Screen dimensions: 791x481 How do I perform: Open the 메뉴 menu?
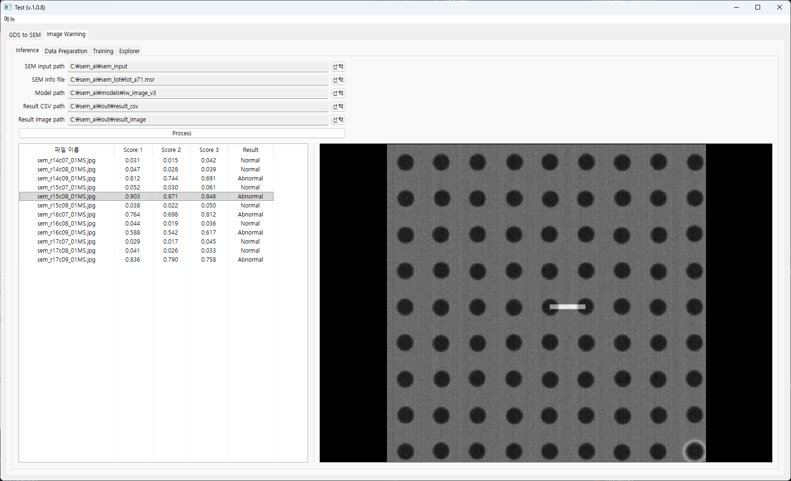click(x=9, y=19)
